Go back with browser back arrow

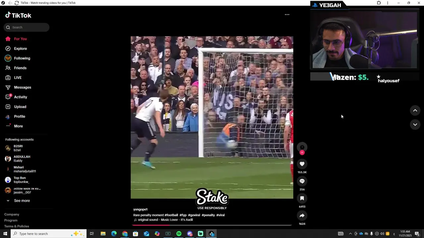(x=10, y=3)
